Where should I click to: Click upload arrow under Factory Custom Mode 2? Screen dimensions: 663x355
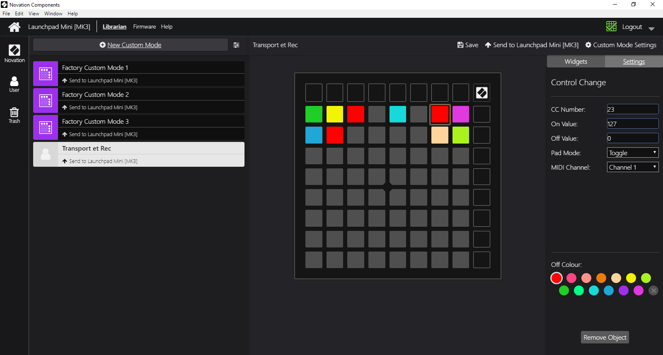(65, 107)
